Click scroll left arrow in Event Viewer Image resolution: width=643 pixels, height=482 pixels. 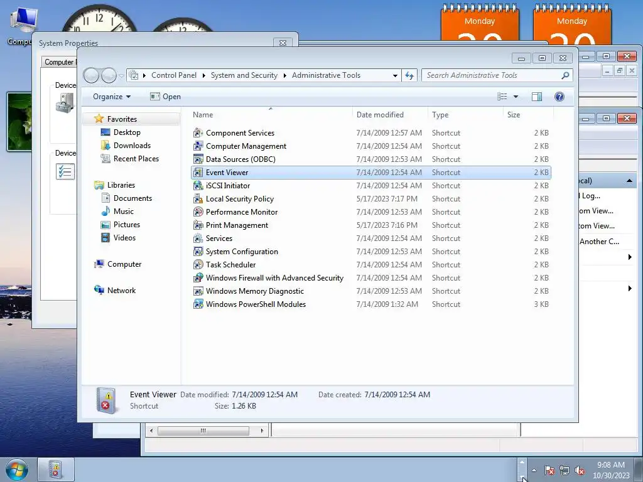coord(151,431)
